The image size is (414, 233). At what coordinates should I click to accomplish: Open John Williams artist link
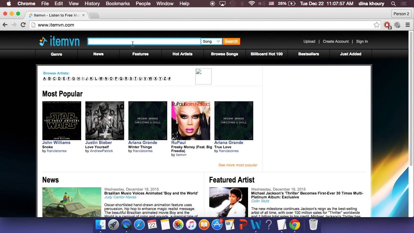[x=56, y=142]
